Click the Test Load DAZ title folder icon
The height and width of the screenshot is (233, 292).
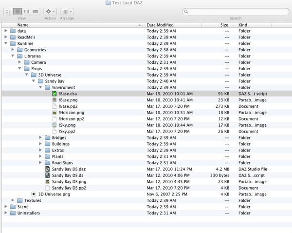pyautogui.click(x=108, y=3)
